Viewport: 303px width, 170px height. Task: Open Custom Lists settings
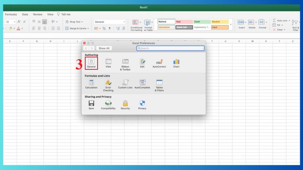[x=125, y=84]
